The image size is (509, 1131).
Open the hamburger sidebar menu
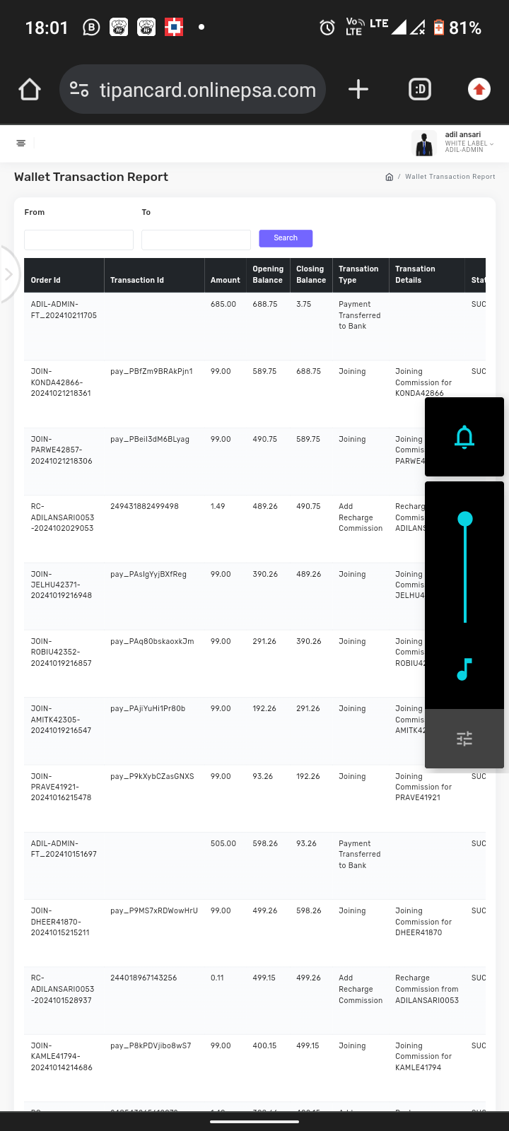(21, 143)
